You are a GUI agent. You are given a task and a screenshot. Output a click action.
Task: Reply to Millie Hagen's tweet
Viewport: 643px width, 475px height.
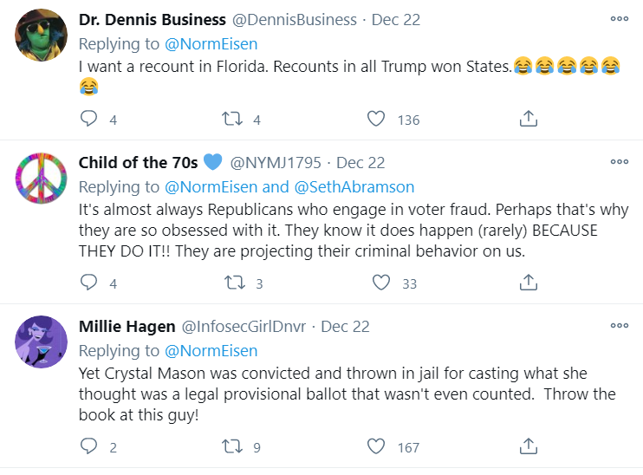tap(88, 446)
